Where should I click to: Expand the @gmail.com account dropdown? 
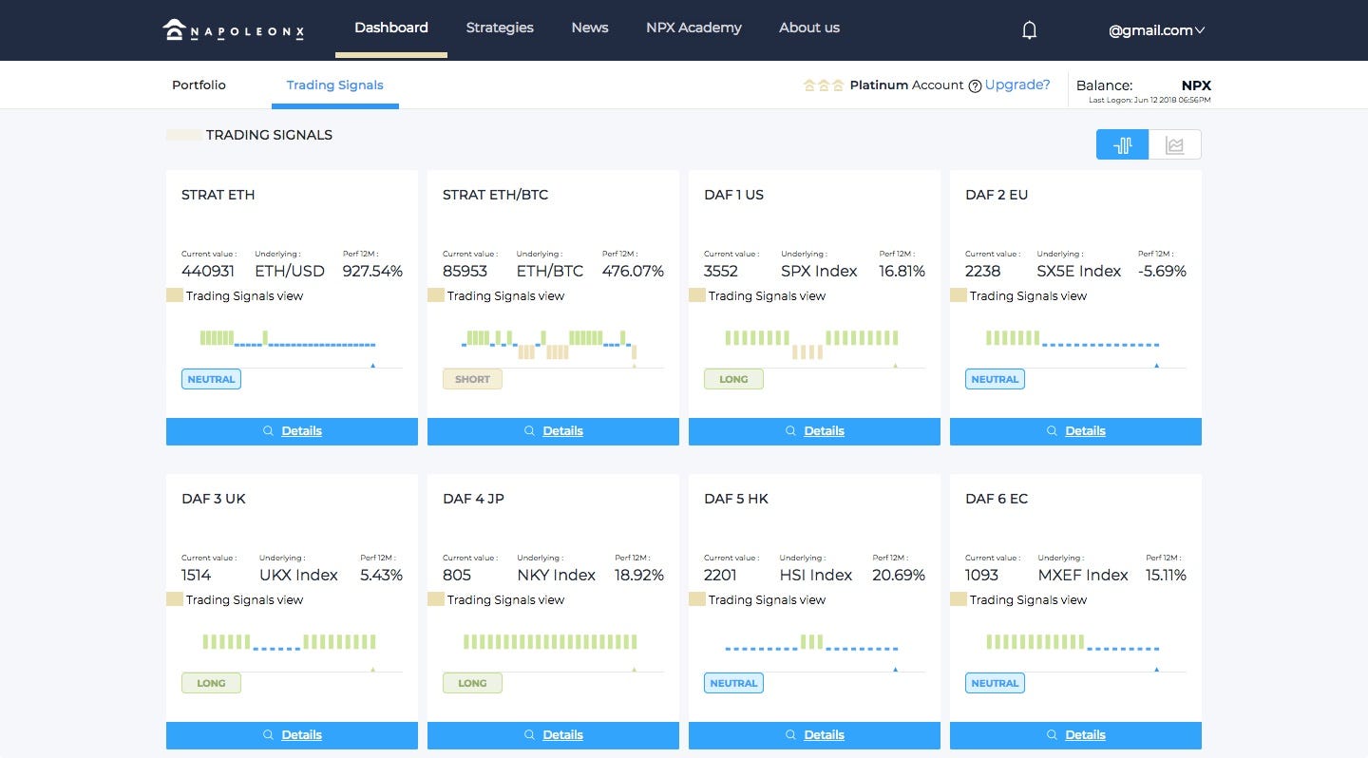(x=1156, y=30)
